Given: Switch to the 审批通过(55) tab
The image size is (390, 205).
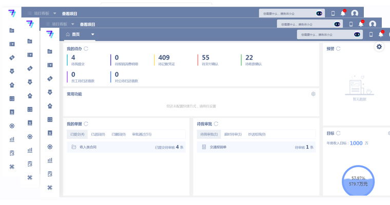Looking at the screenshot, I should [142, 134].
